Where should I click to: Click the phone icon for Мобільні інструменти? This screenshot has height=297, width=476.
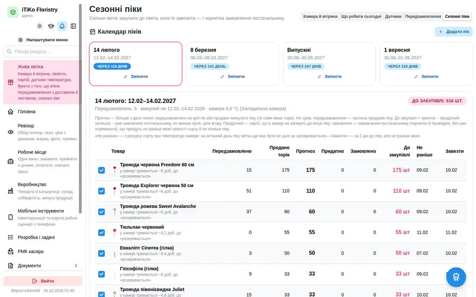pos(10,217)
